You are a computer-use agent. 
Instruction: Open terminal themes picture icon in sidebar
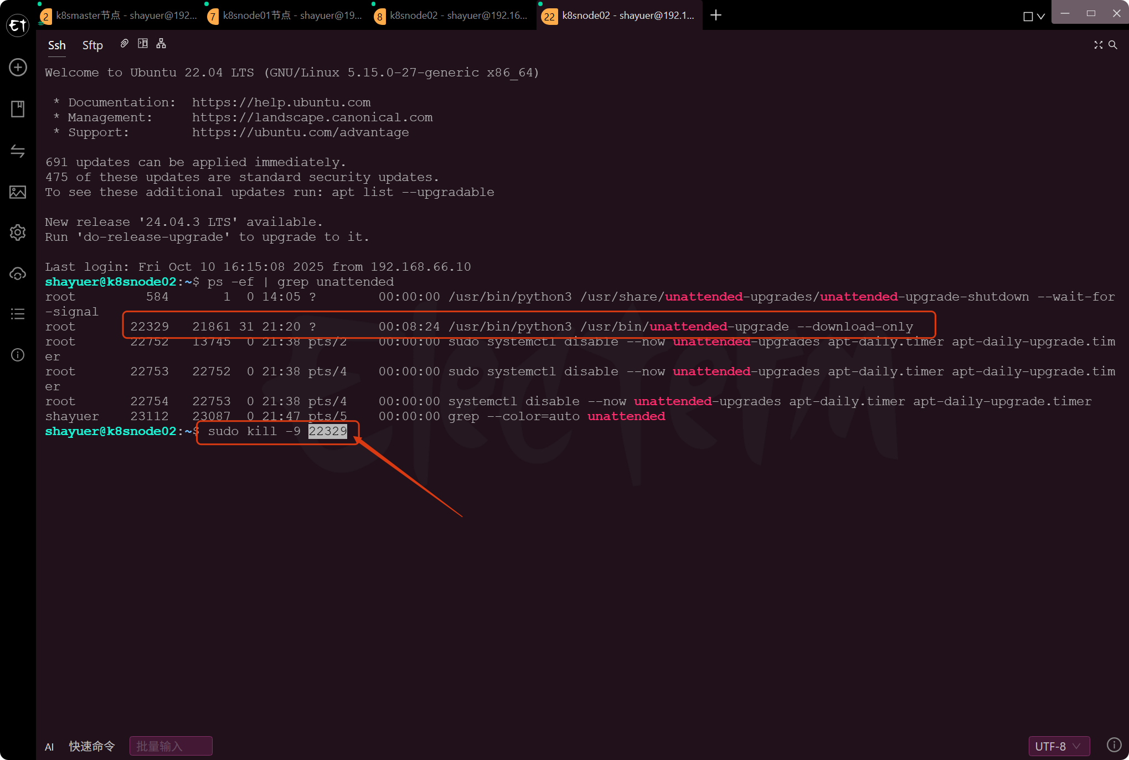point(18,192)
